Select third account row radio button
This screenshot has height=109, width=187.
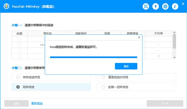19,51
